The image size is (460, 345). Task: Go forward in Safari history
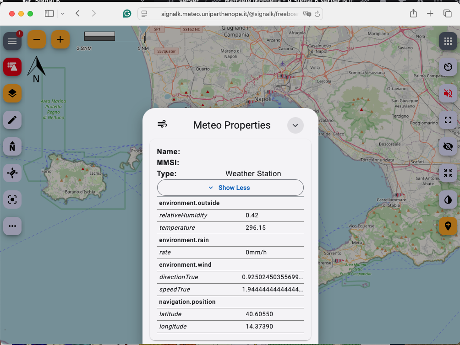point(94,13)
